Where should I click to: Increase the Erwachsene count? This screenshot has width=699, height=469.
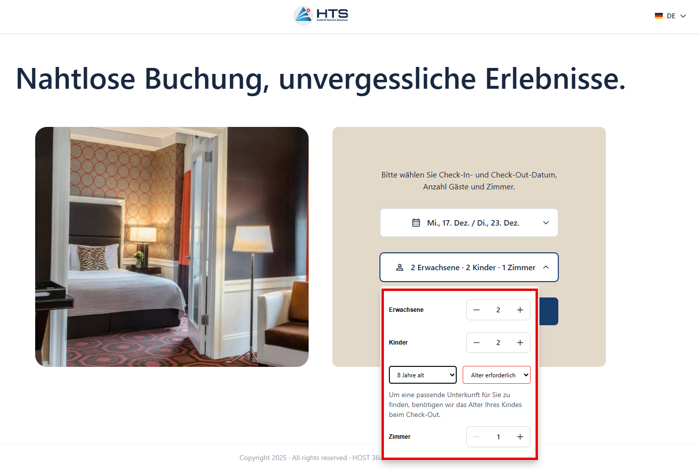(x=520, y=310)
